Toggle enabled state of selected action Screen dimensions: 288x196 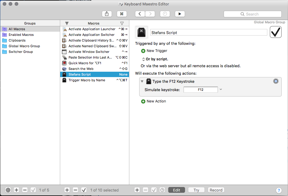(x=154, y=190)
